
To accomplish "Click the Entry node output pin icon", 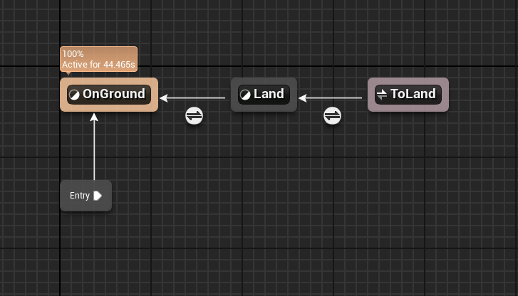I will pos(98,196).
